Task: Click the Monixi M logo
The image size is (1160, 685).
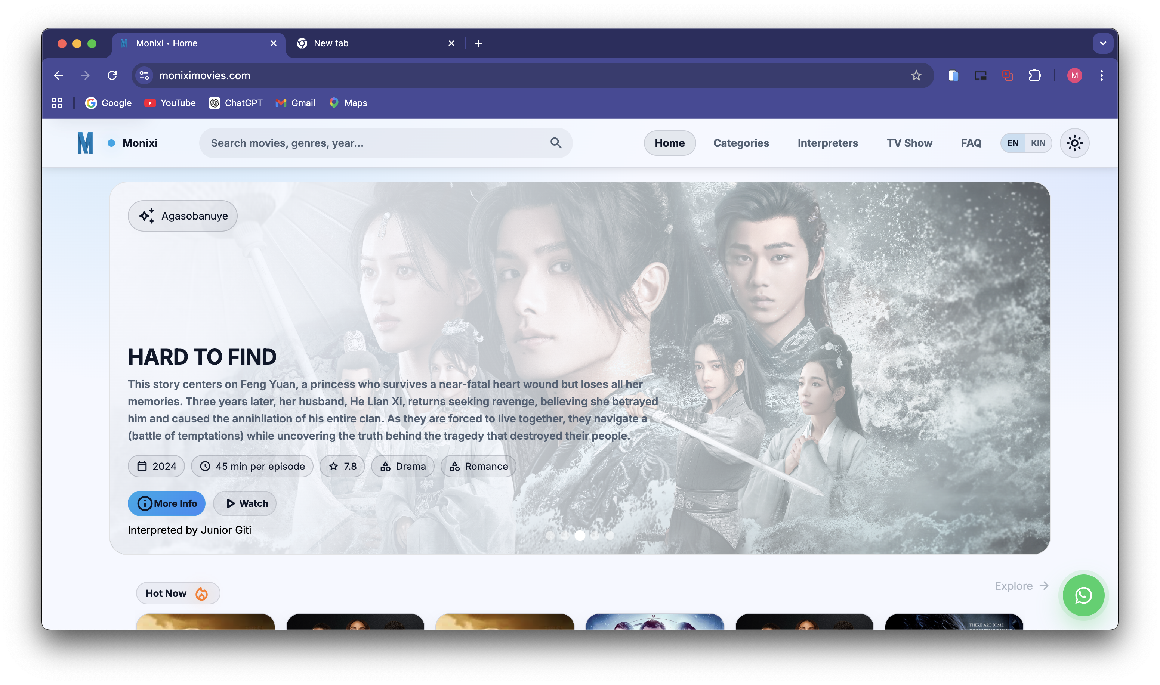Action: click(x=85, y=143)
